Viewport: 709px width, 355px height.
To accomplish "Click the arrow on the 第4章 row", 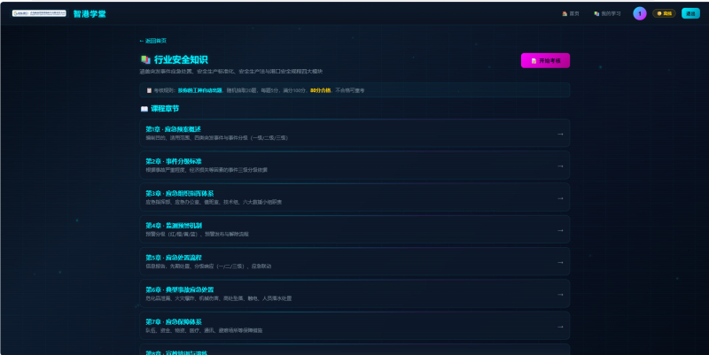I will click(x=560, y=230).
